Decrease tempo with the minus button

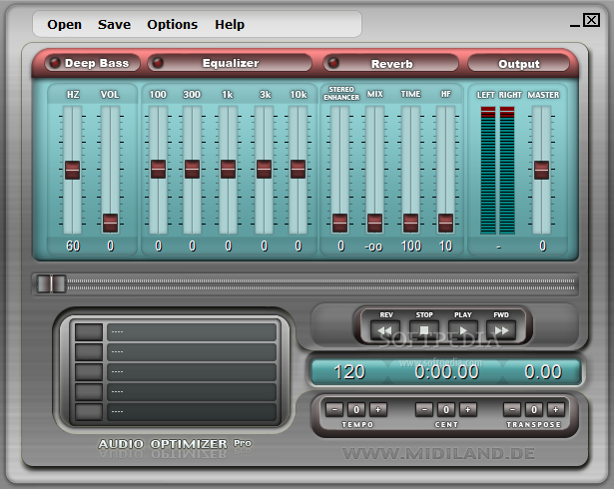coord(334,409)
